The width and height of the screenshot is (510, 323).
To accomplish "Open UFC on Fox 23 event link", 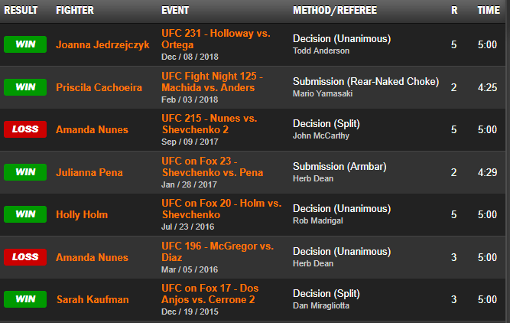I will (x=212, y=166).
